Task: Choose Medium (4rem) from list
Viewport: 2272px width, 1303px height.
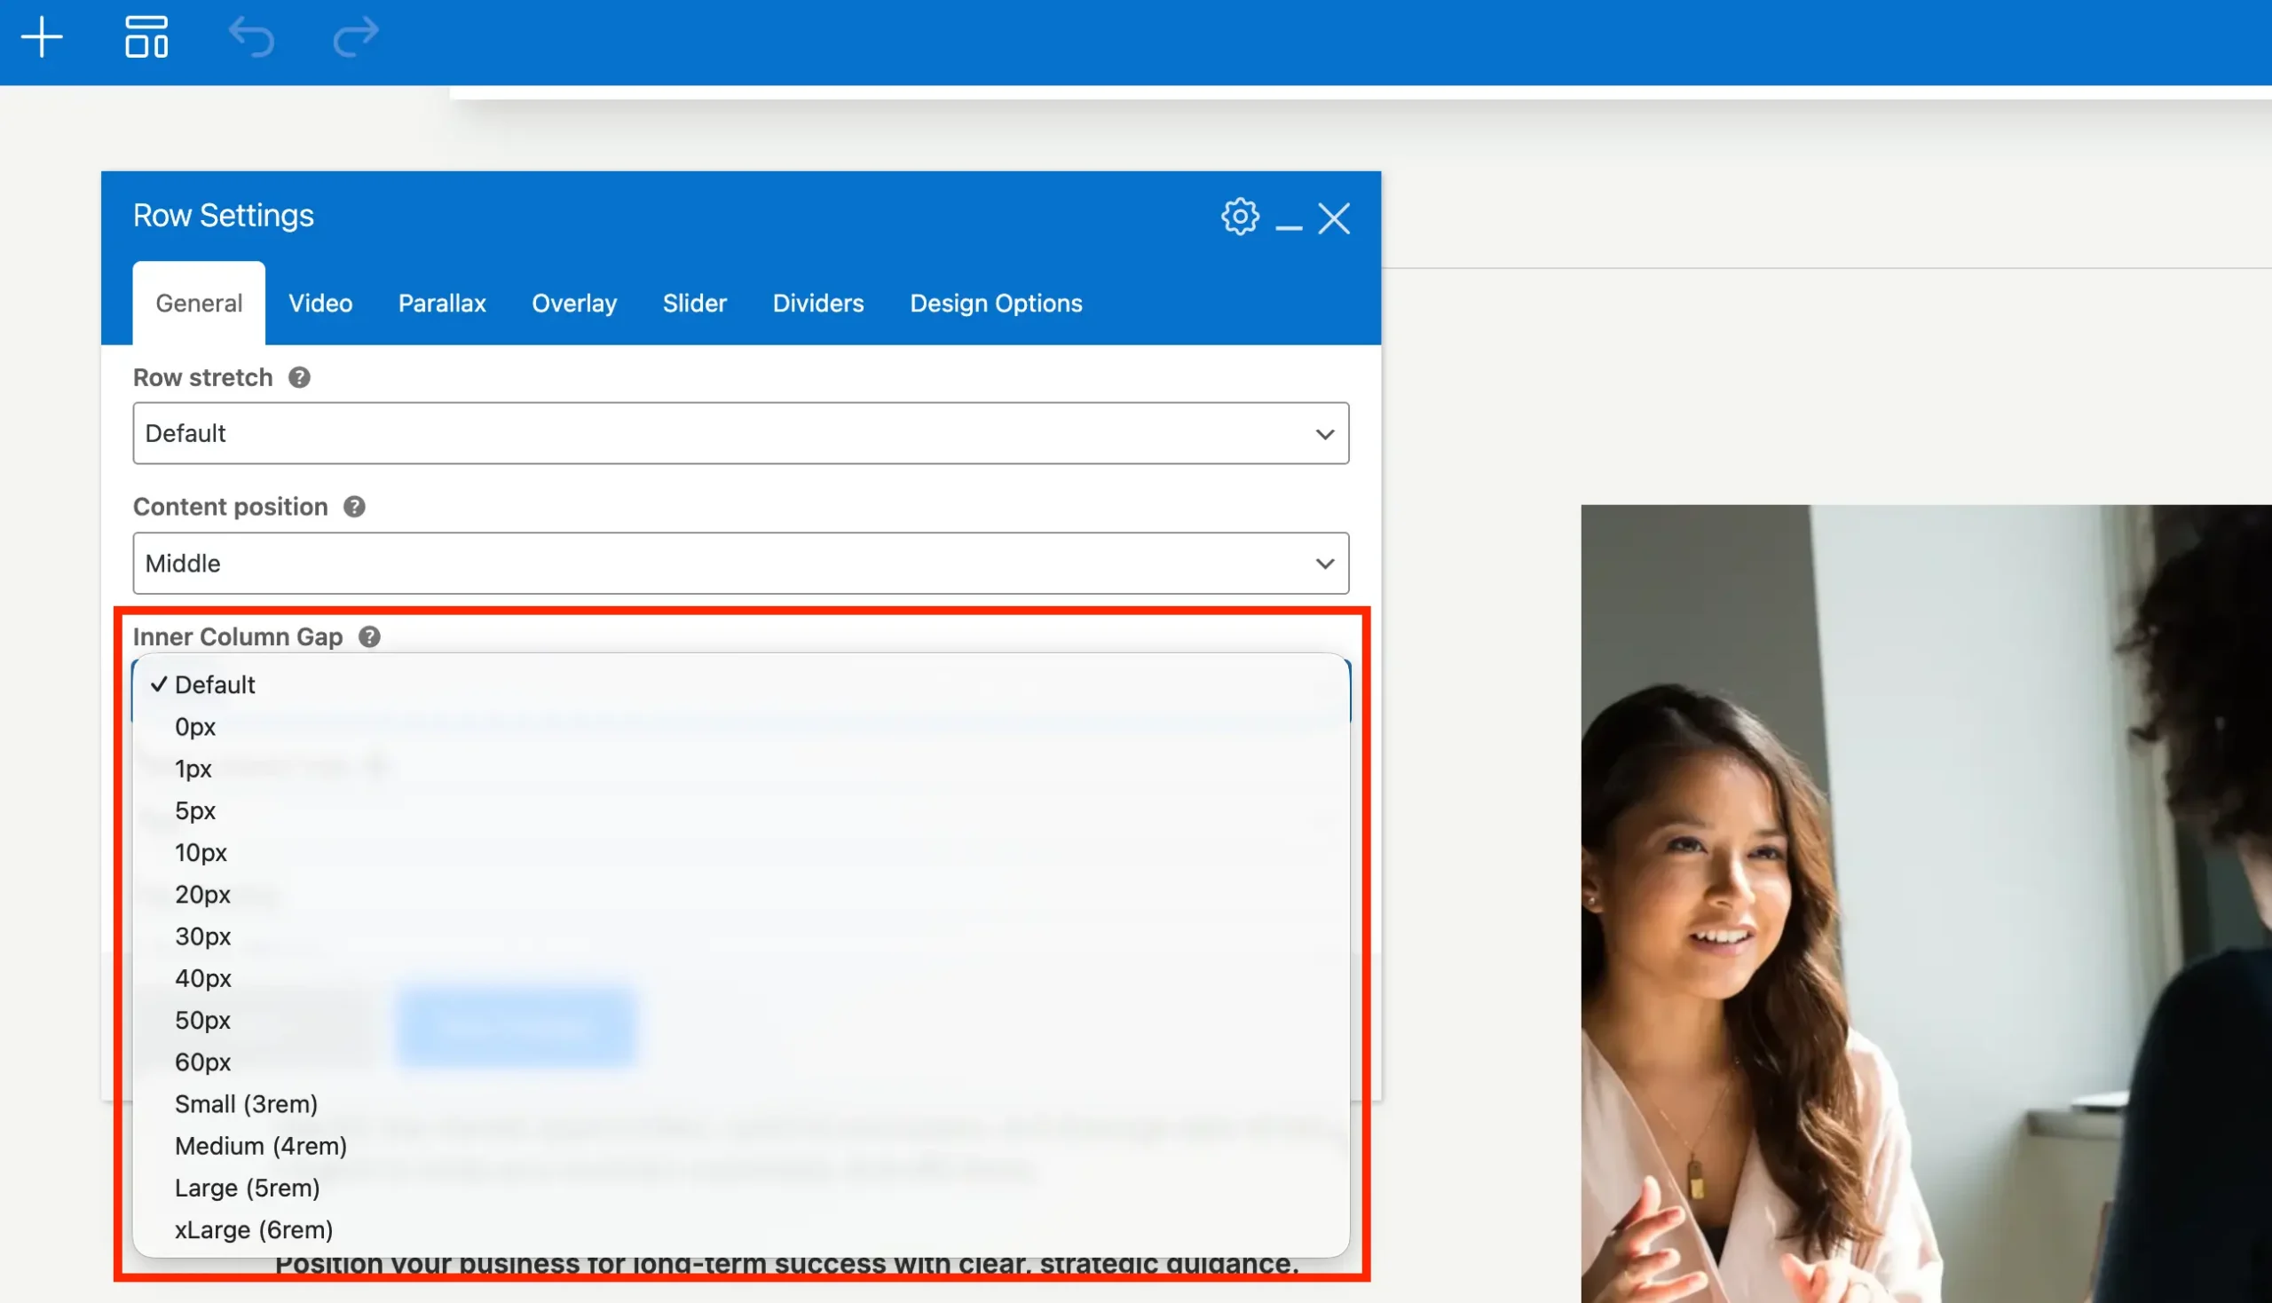Action: pyautogui.click(x=260, y=1147)
